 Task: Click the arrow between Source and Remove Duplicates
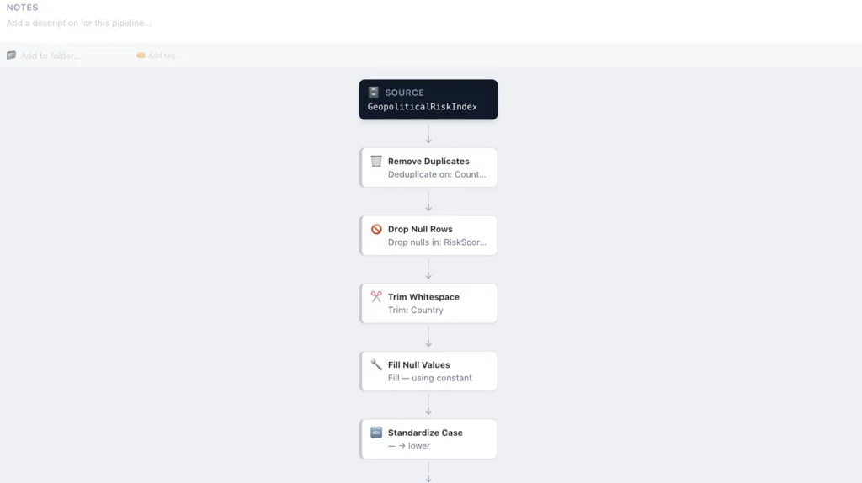pyautogui.click(x=428, y=134)
